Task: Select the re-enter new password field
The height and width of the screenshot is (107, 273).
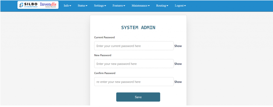Action: click(134, 82)
